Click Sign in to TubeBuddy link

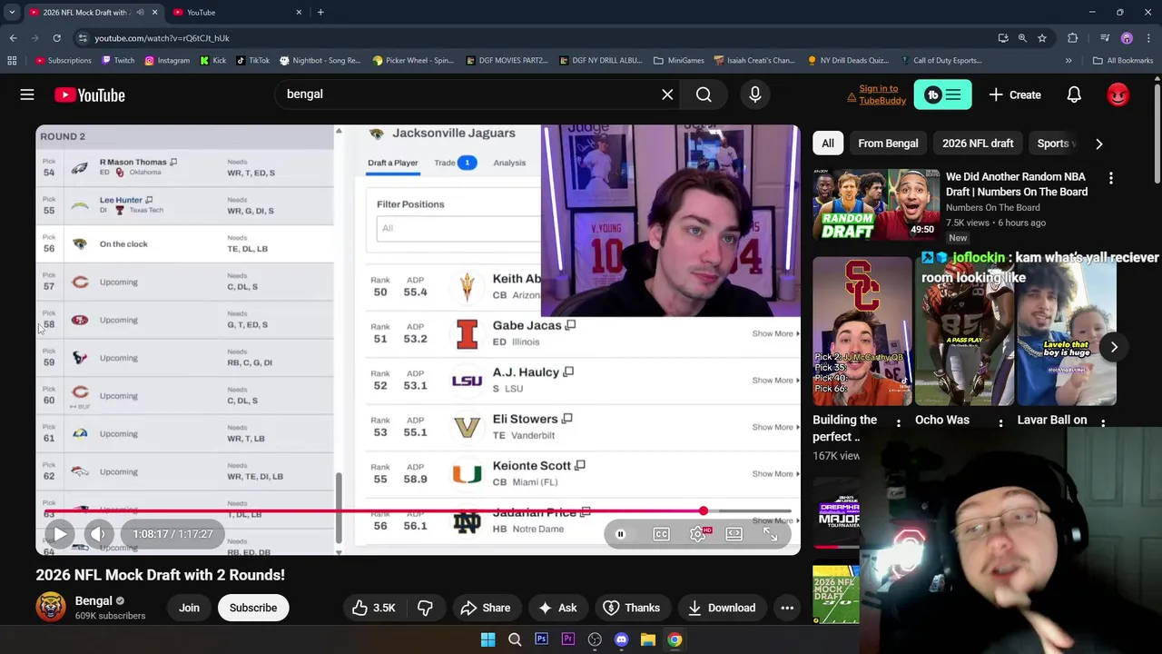878,94
